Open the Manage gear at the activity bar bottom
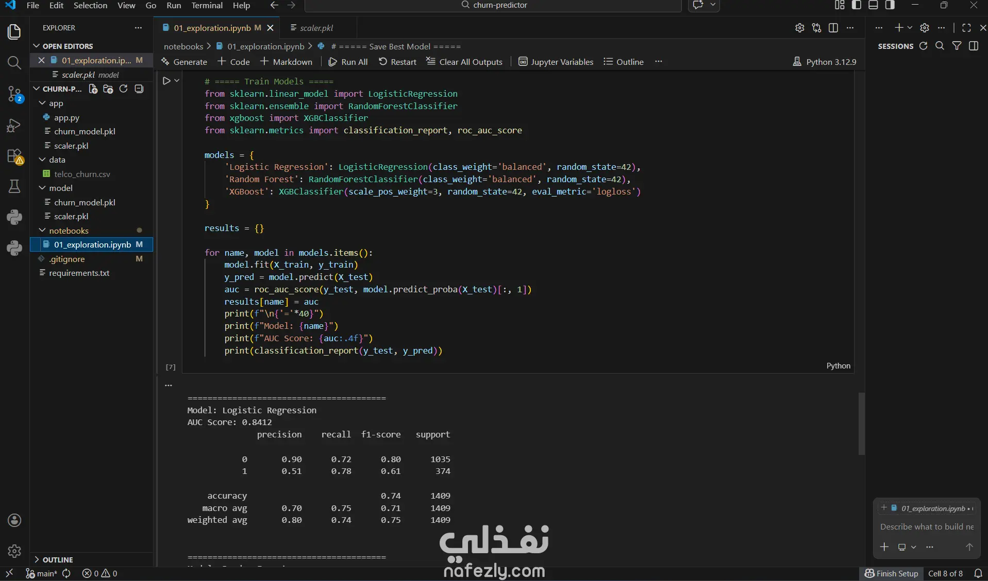This screenshot has height=581, width=988. tap(14, 551)
